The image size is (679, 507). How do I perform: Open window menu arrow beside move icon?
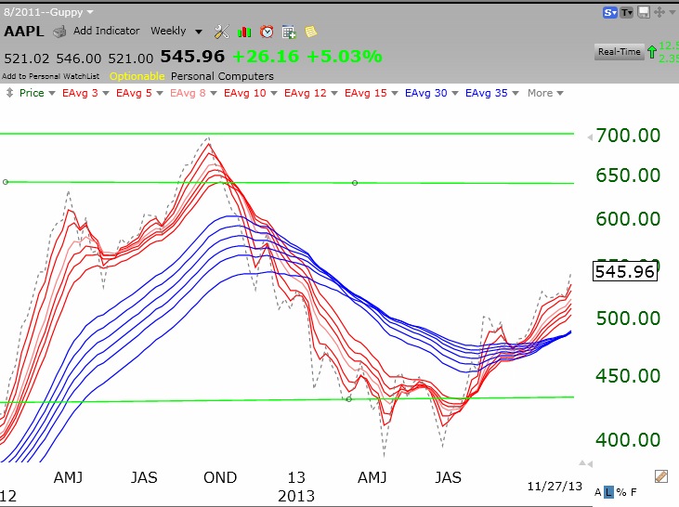[672, 13]
